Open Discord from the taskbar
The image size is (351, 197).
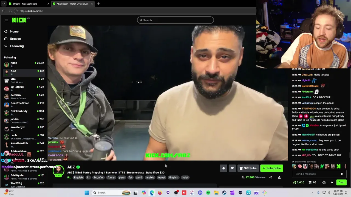click(200, 193)
